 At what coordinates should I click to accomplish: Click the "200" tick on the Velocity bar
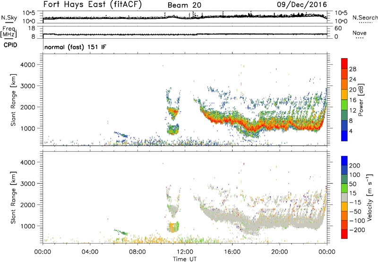point(355,166)
